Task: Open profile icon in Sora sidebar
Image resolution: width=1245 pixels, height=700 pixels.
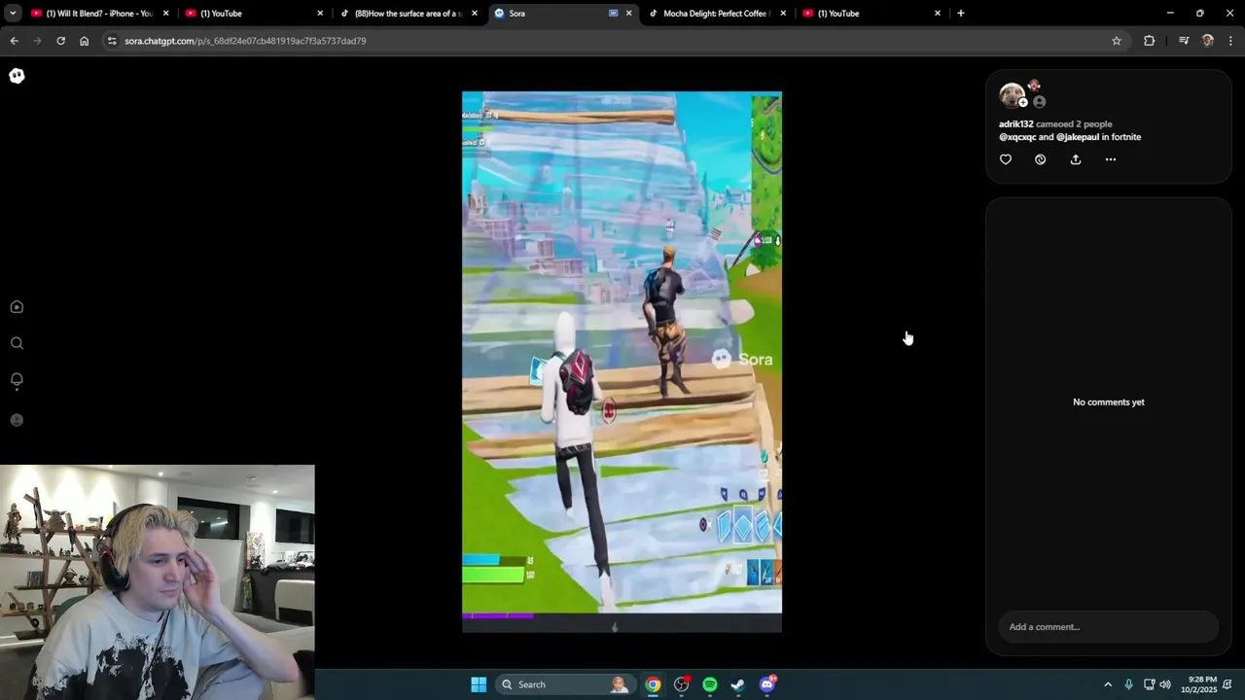Action: coord(17,420)
